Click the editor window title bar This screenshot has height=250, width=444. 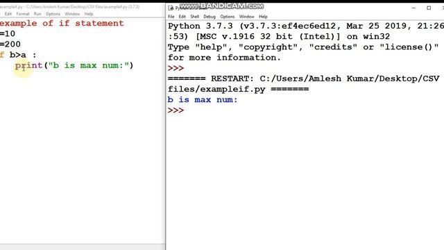[82, 6]
